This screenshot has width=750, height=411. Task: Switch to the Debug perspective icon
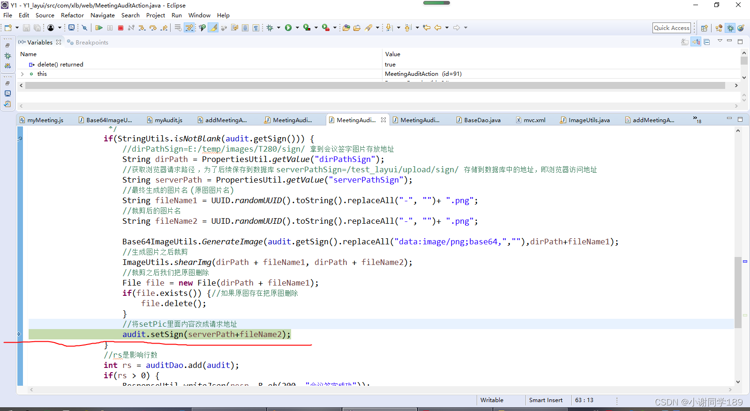(730, 28)
